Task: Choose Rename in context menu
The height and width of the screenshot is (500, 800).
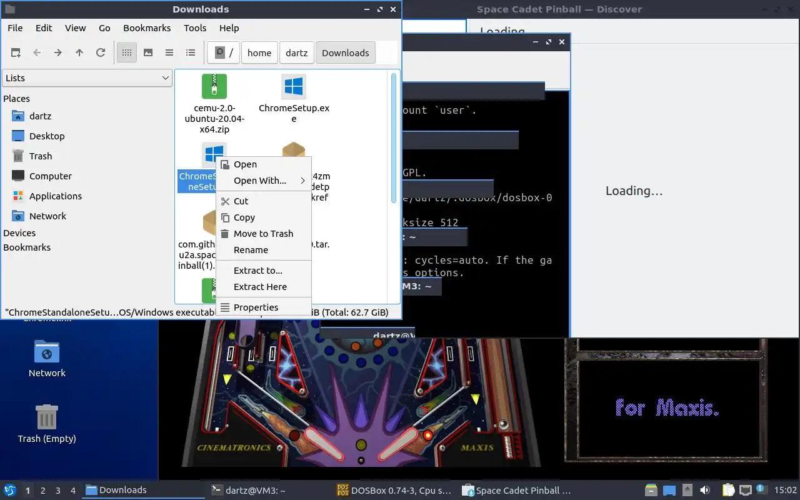Action: (x=263, y=250)
